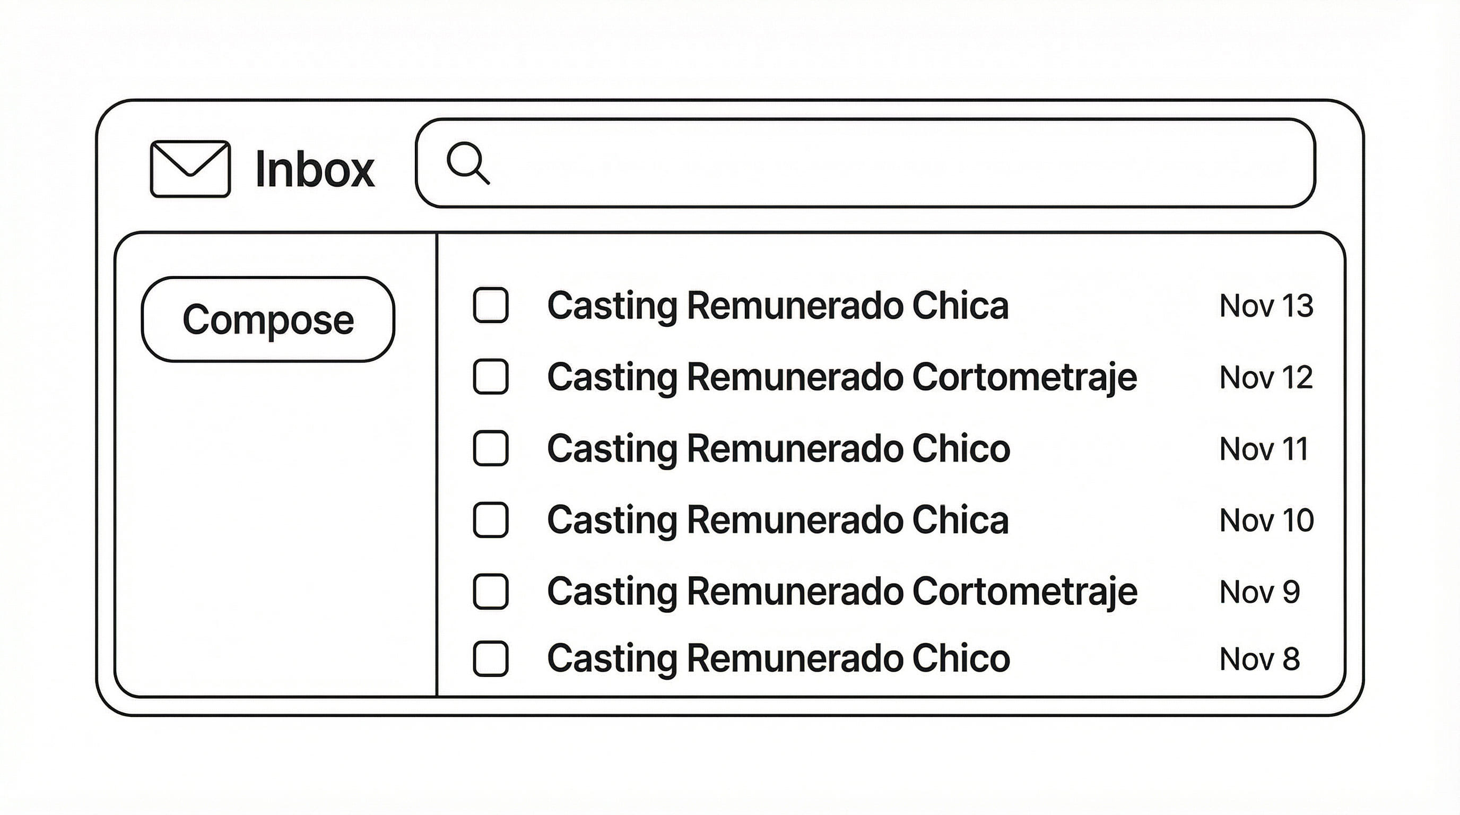Open the Casting Remunerado Cortometraje email from Nov 9
The image size is (1460, 815).
click(841, 591)
